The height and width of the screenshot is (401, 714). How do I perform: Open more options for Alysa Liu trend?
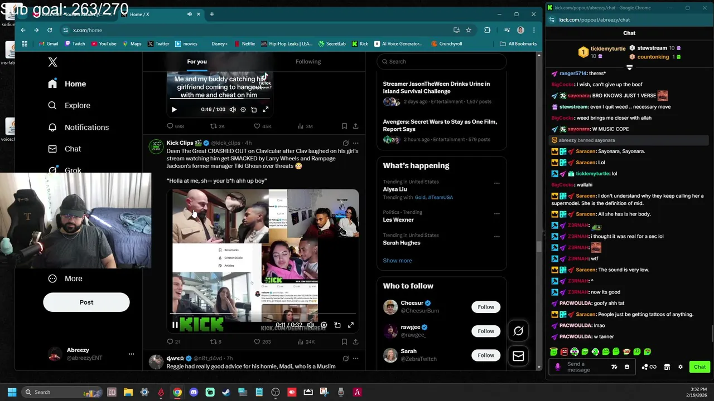pyautogui.click(x=496, y=183)
